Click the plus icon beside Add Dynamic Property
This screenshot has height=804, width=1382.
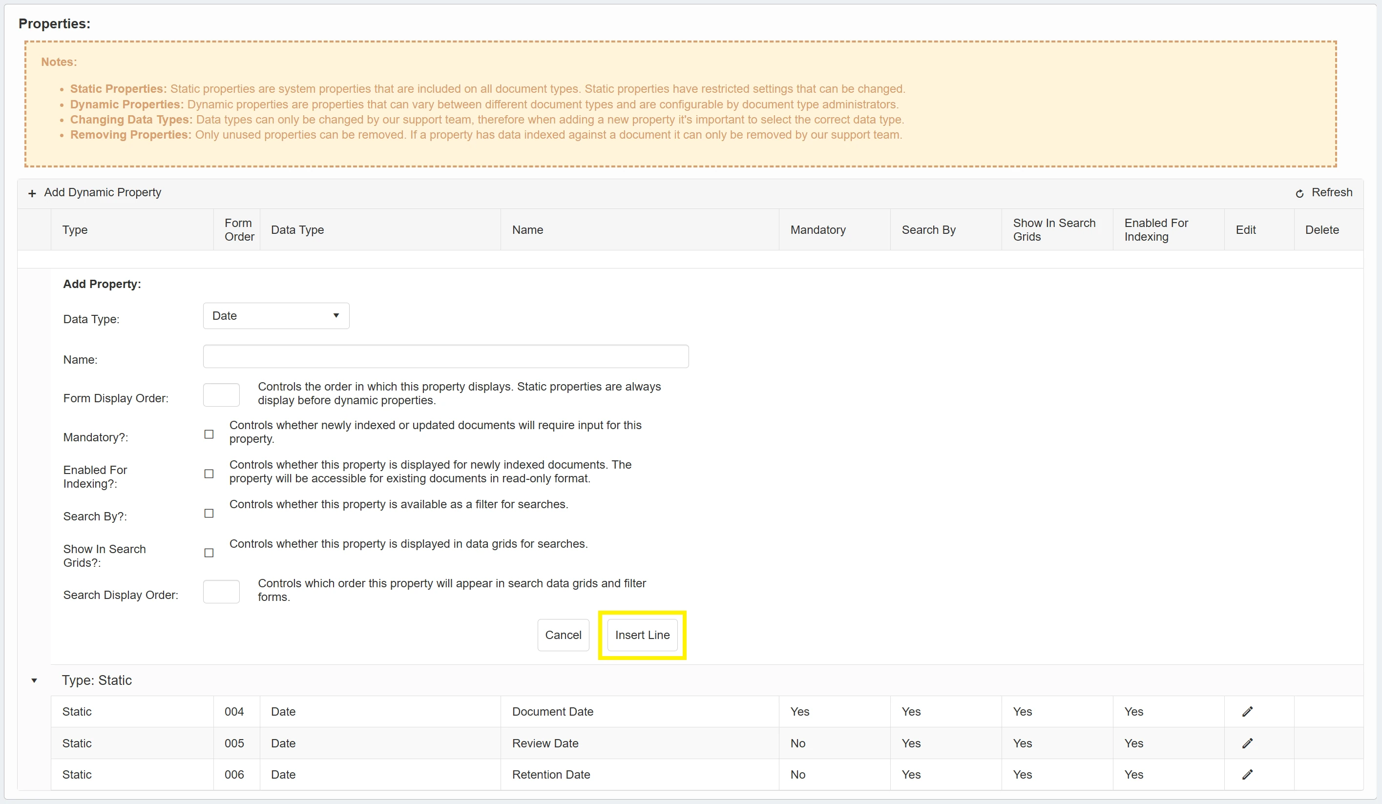pos(32,193)
